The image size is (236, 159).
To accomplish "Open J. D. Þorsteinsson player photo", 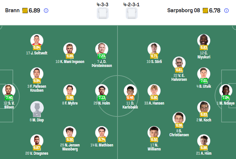I will click(102, 49).
